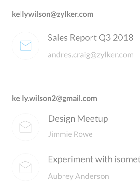Click the open envelope icon beside Experiment email
Viewport: 140px width, 186px height.
25,167
